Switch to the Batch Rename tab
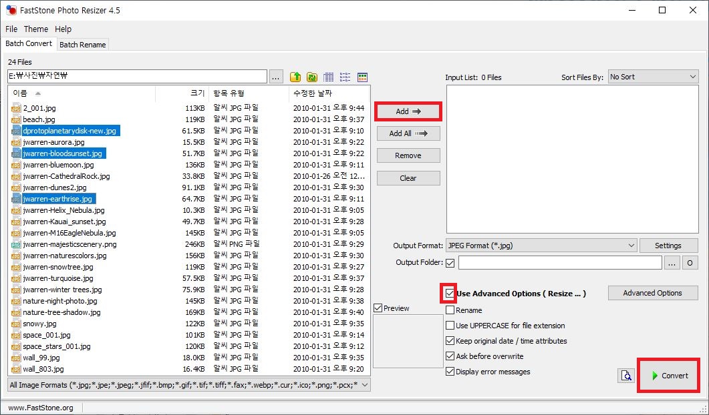The height and width of the screenshot is (415, 709). 83,45
